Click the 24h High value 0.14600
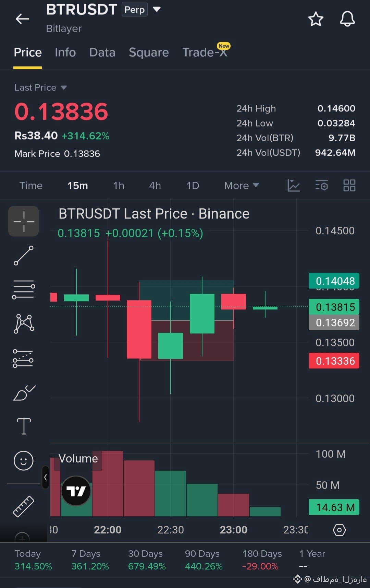The image size is (370, 588). click(x=336, y=108)
